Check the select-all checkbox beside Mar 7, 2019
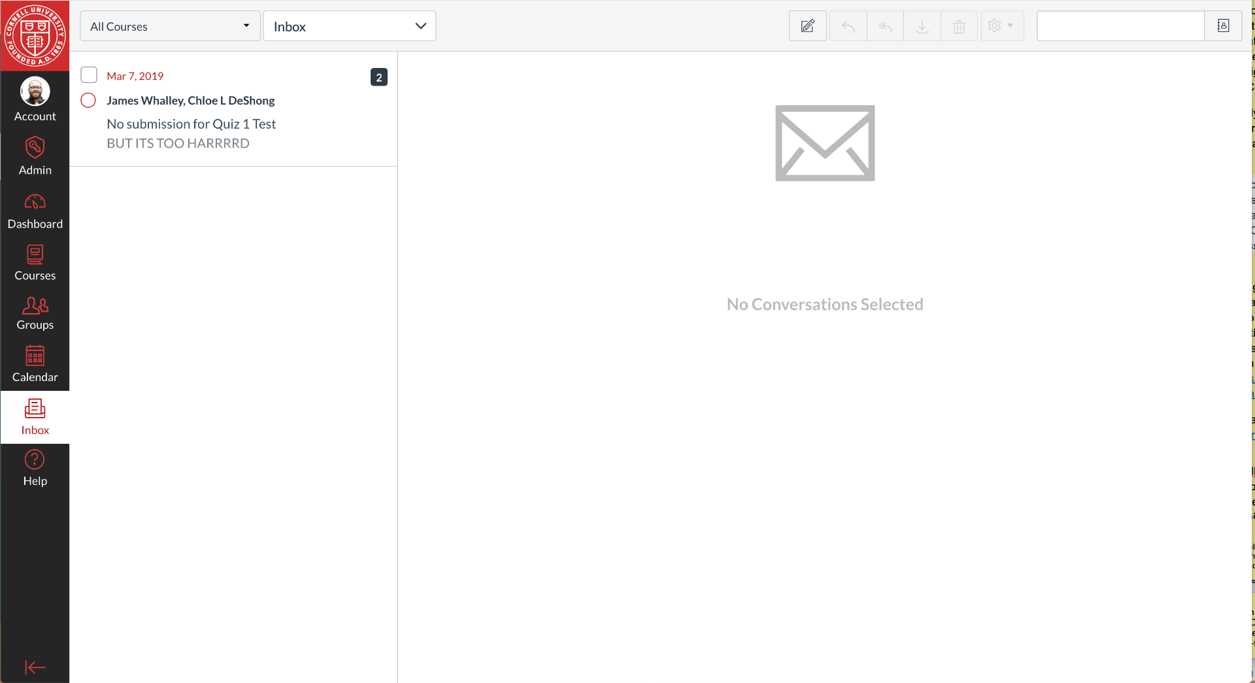The height and width of the screenshot is (683, 1255). pyautogui.click(x=89, y=75)
